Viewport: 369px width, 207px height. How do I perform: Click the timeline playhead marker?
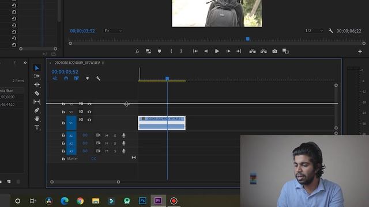[167, 78]
